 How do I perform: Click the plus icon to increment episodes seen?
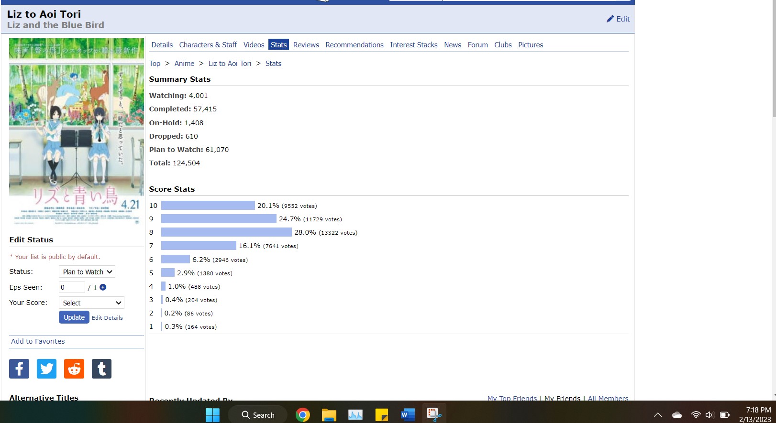(103, 287)
